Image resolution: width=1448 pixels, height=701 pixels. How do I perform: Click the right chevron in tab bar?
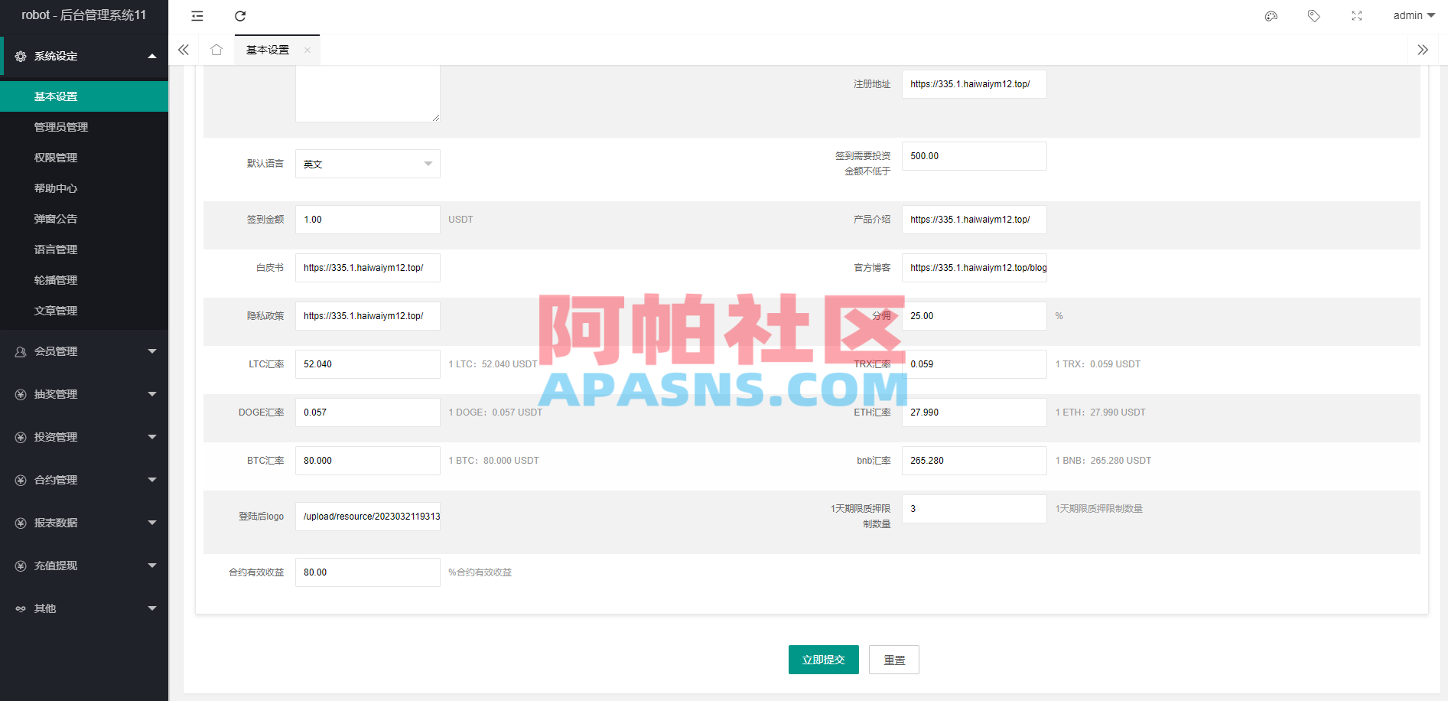coord(1423,49)
